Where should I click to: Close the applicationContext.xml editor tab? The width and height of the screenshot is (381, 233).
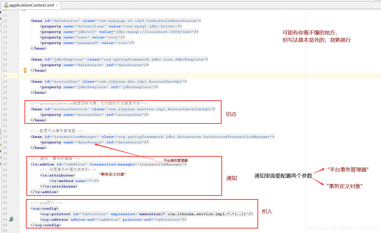[57, 5]
